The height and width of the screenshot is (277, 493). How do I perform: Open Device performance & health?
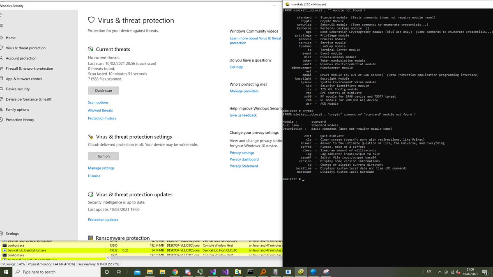point(29,99)
